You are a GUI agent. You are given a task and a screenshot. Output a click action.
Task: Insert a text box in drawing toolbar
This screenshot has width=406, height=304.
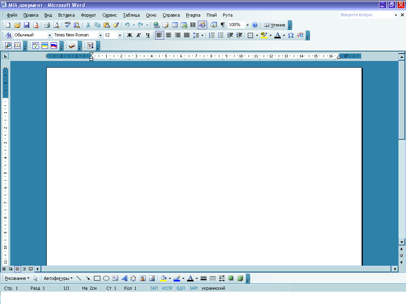click(115, 278)
